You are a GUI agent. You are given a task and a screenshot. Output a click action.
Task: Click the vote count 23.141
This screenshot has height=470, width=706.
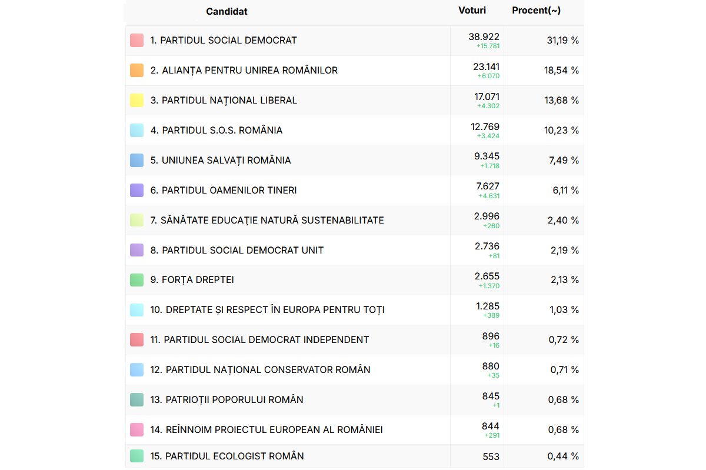pyautogui.click(x=487, y=66)
